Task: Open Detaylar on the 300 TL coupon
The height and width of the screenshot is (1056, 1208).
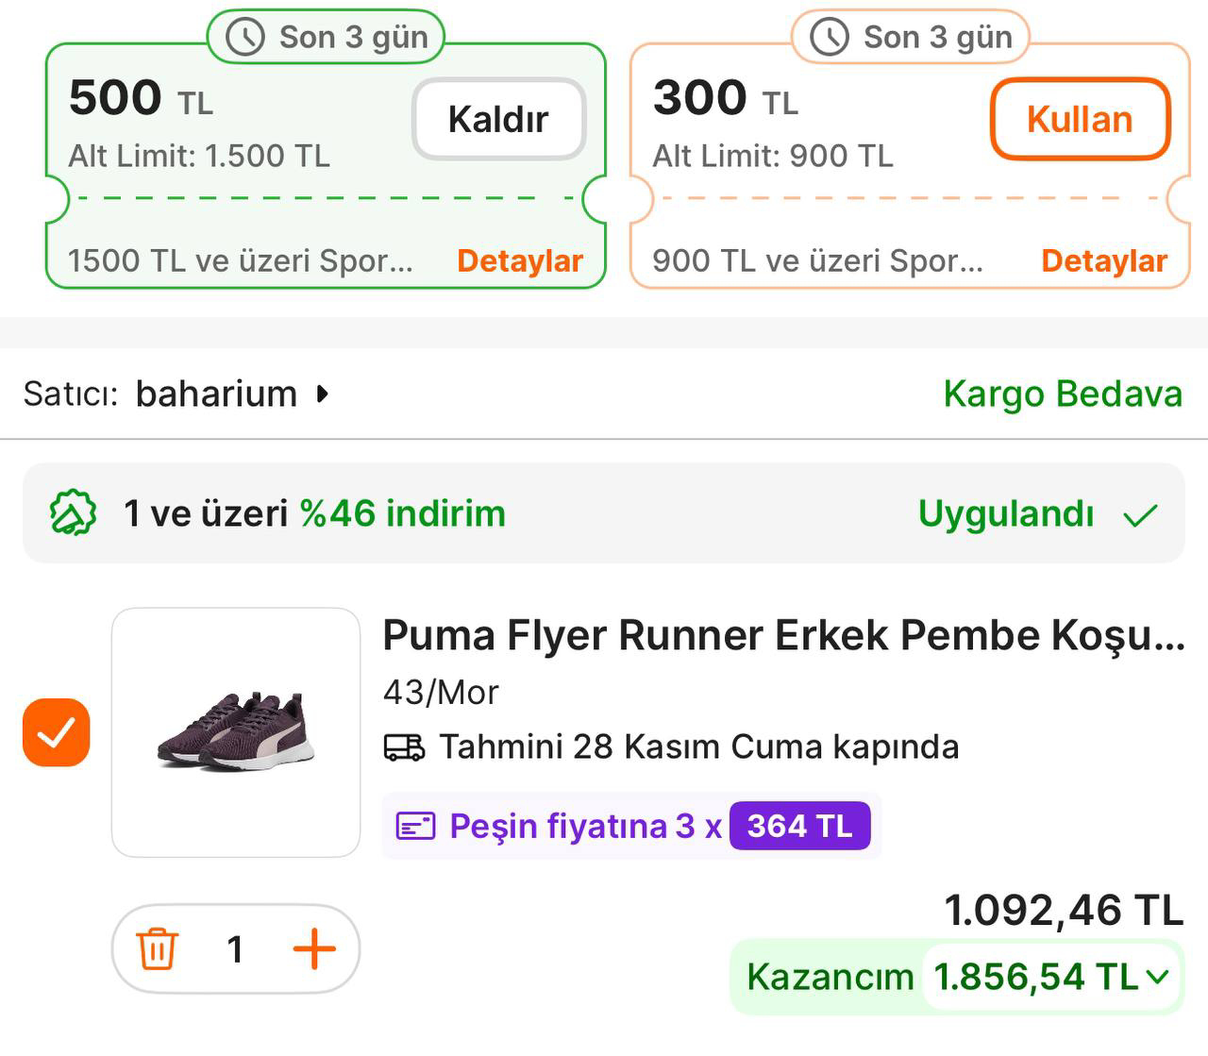Action: [x=1103, y=260]
